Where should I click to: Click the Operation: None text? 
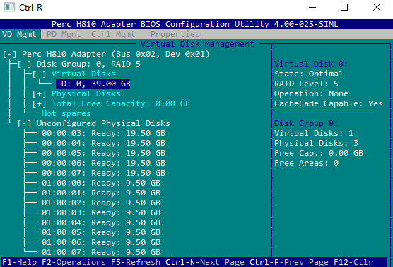(311, 93)
